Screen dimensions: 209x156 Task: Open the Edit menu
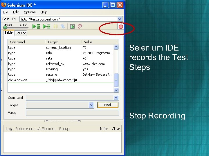point(16,12)
